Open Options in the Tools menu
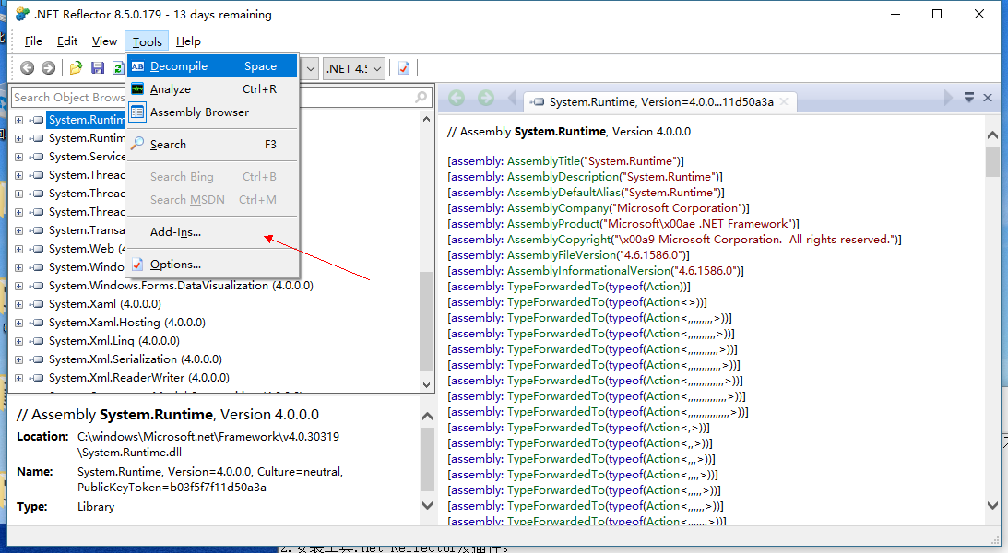1008x553 pixels. 175,265
